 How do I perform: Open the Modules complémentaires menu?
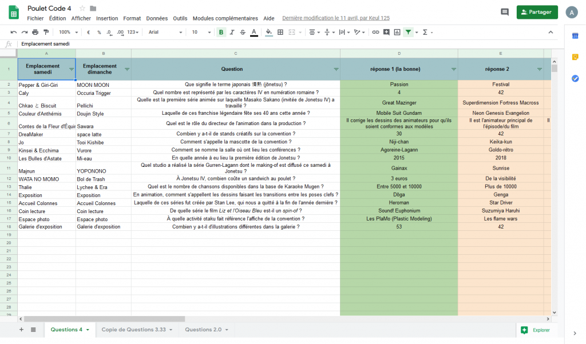(225, 18)
